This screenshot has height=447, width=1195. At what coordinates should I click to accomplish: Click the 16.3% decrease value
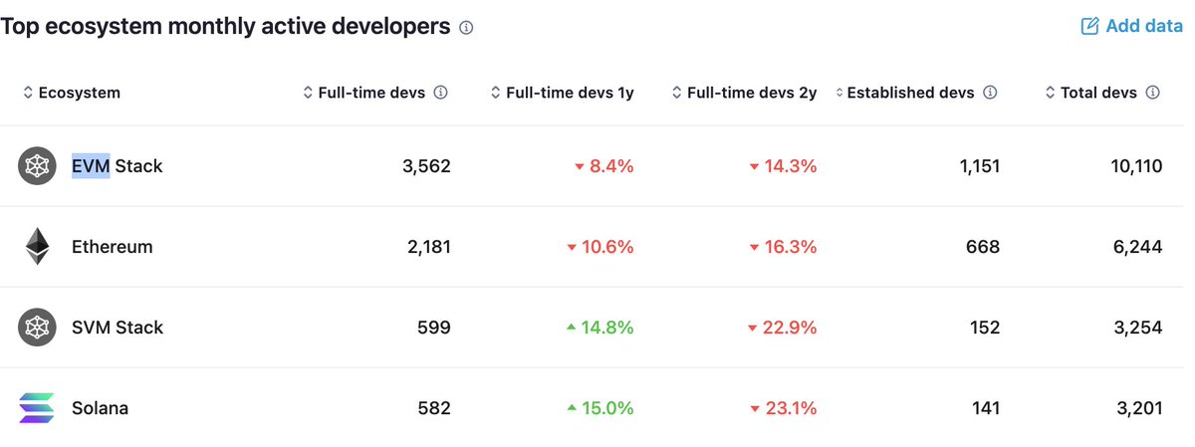click(x=784, y=247)
